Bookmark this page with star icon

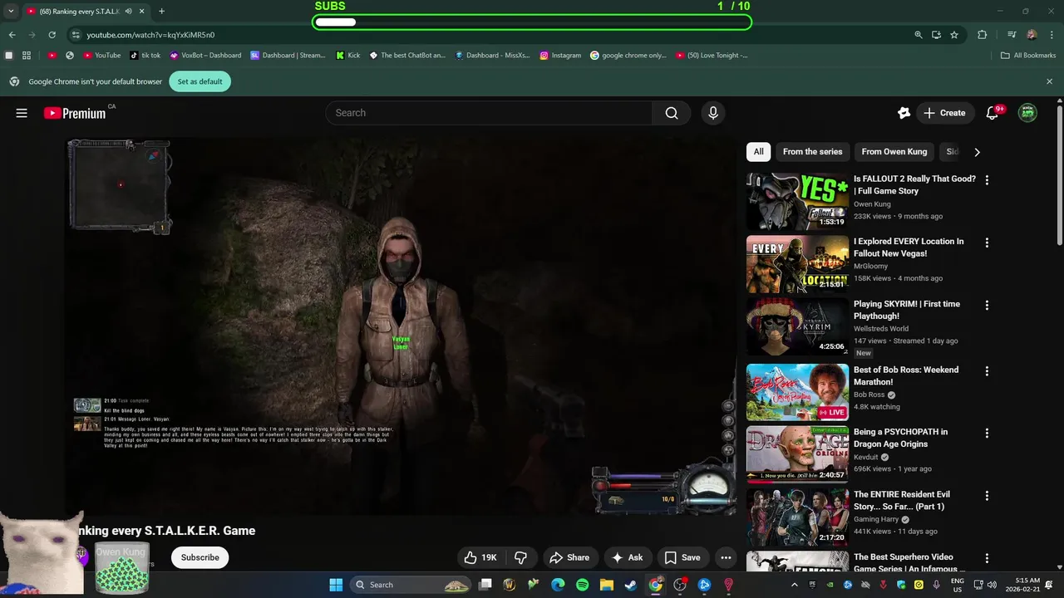(954, 35)
